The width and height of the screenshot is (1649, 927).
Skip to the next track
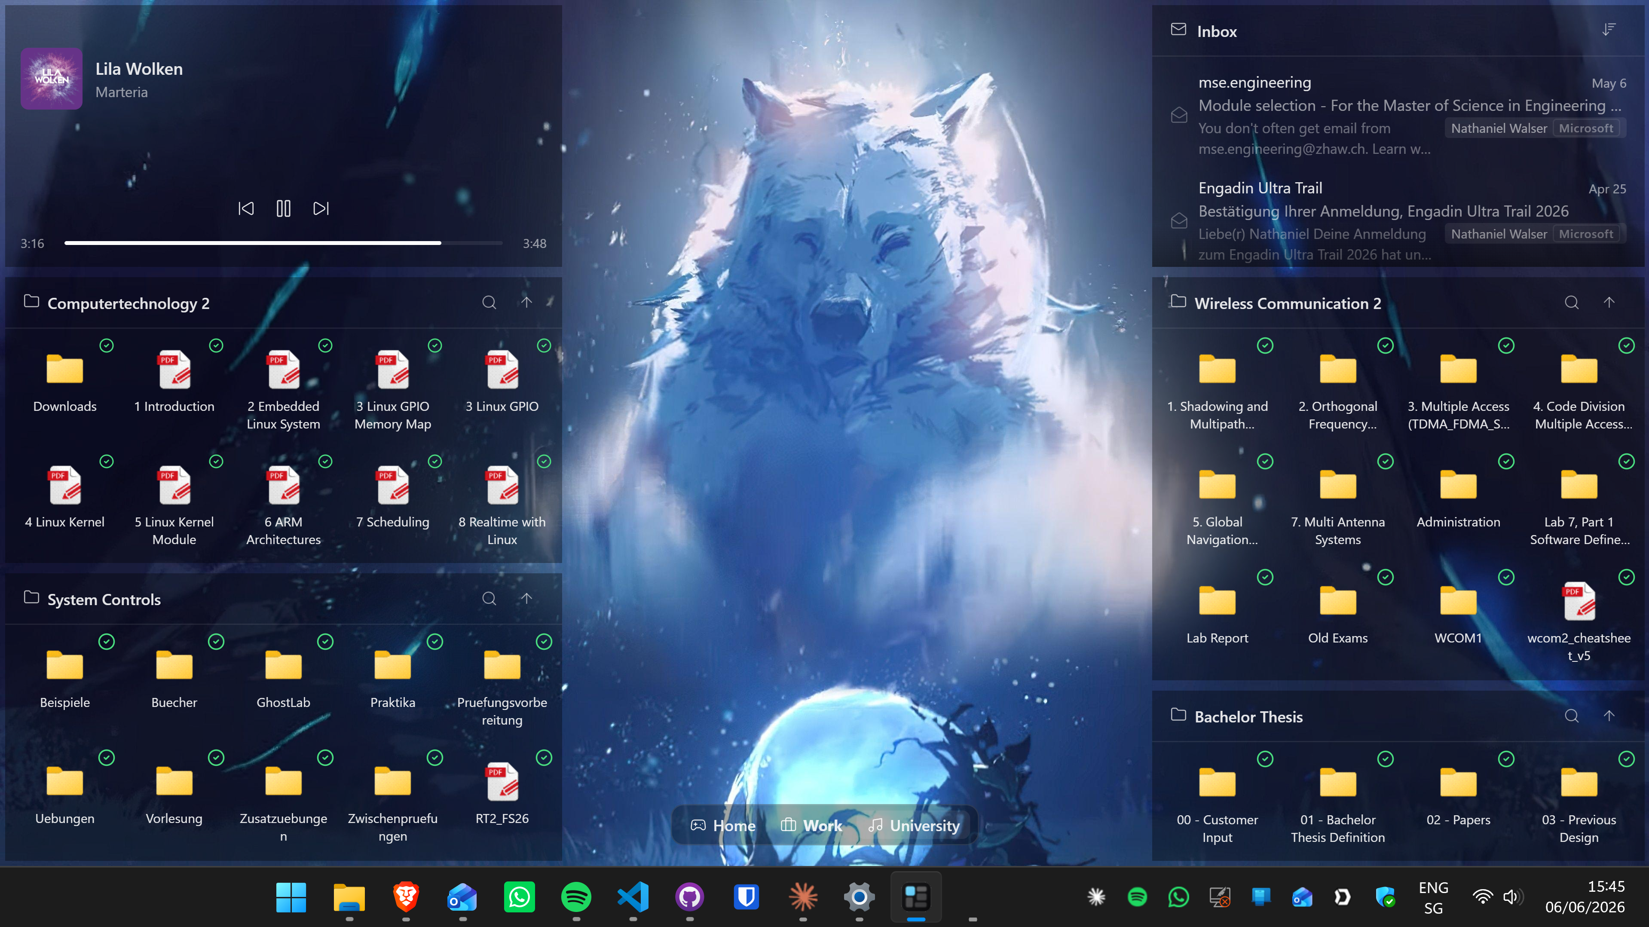[x=321, y=208]
